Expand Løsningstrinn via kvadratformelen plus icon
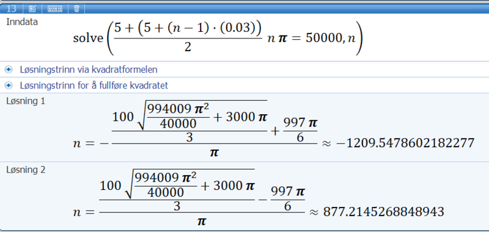The width and height of the screenshot is (489, 232). click(x=9, y=70)
